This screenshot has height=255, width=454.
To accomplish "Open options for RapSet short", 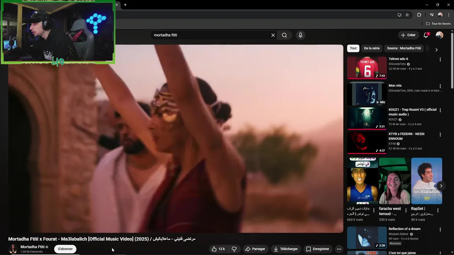I will pos(438,210).
